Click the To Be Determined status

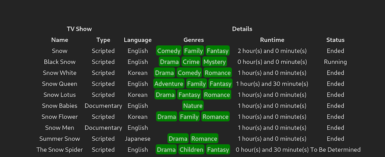tap(335, 150)
